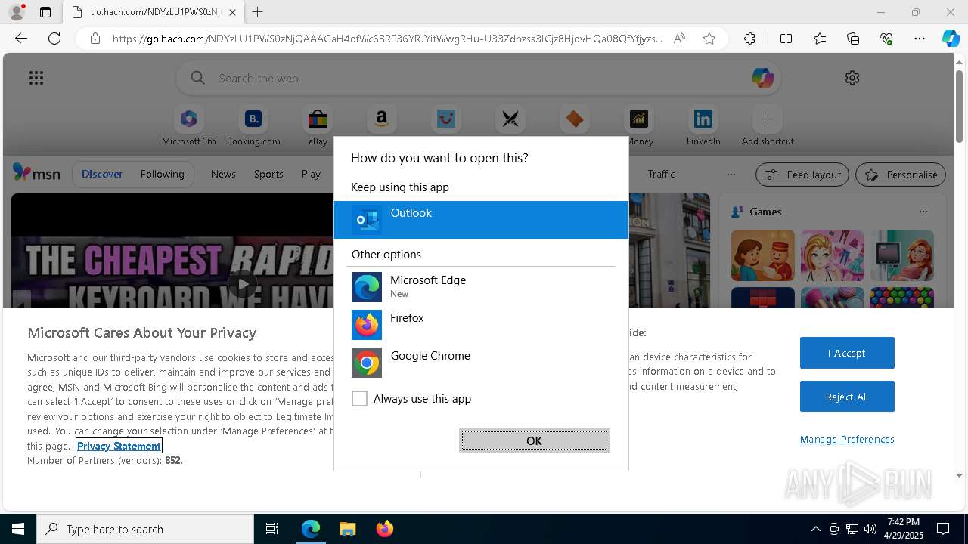The height and width of the screenshot is (544, 968).
Task: Open File Explorer from the taskbar
Action: point(347,529)
